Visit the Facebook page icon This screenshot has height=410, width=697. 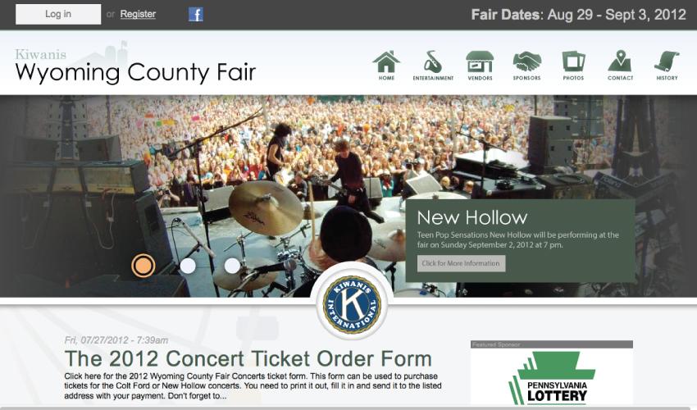tap(196, 14)
